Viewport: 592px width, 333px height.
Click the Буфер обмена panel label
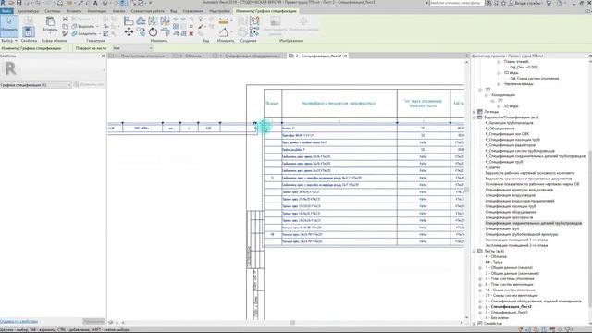(x=54, y=41)
